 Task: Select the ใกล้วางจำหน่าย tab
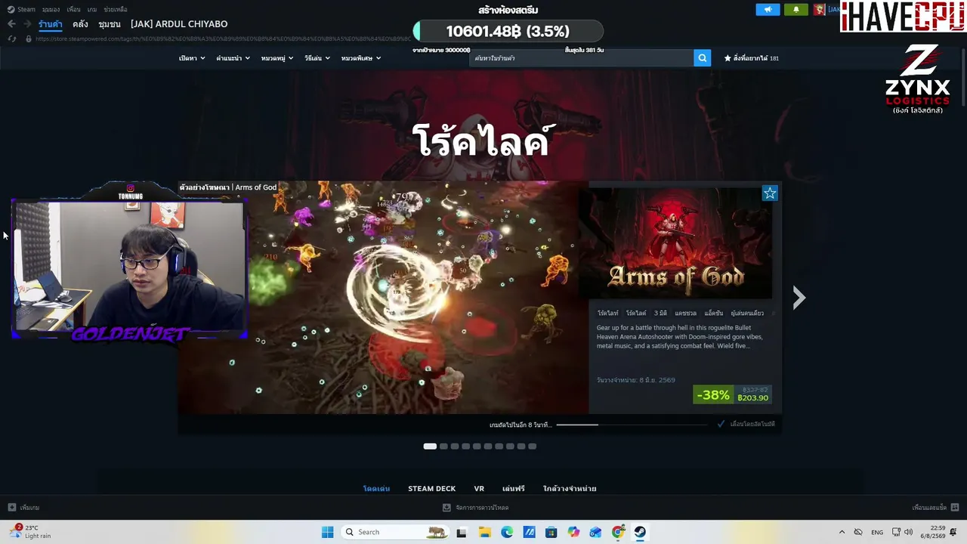[x=570, y=489]
